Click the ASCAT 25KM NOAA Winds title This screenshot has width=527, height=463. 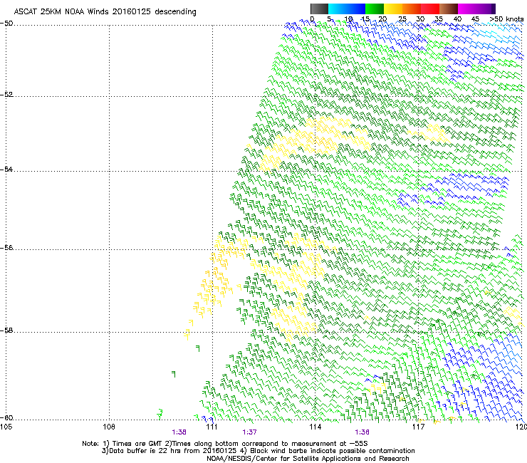105,11
